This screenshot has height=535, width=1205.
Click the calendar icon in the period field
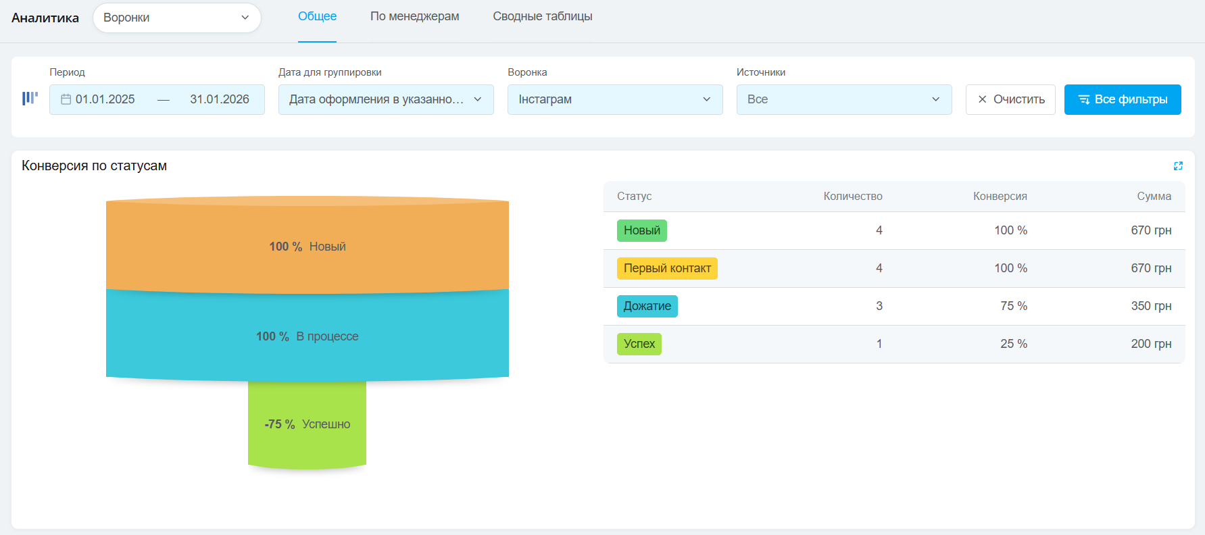66,99
